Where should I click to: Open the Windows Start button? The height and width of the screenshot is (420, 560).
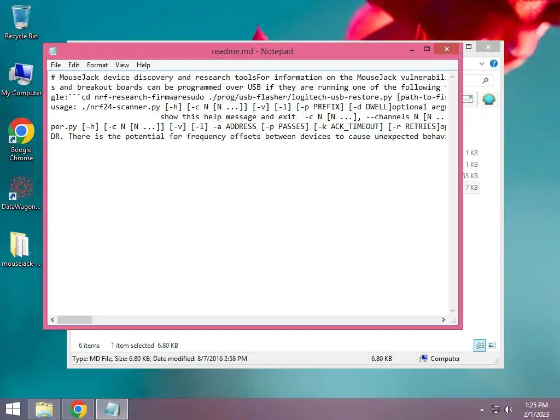[13, 409]
